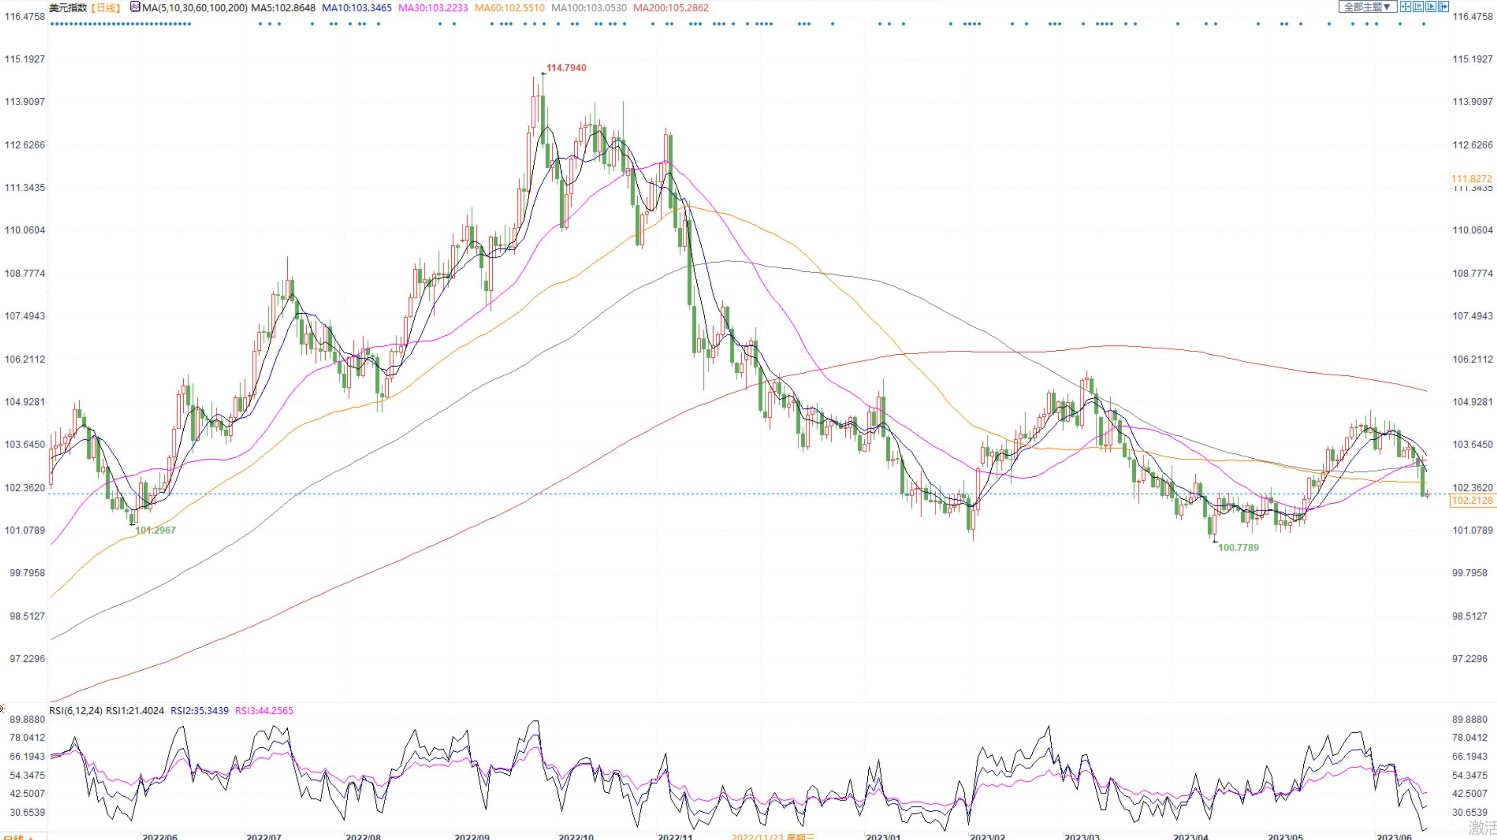Click the MA200 legend value in red
Viewport: 1497px width, 840px height.
point(671,8)
